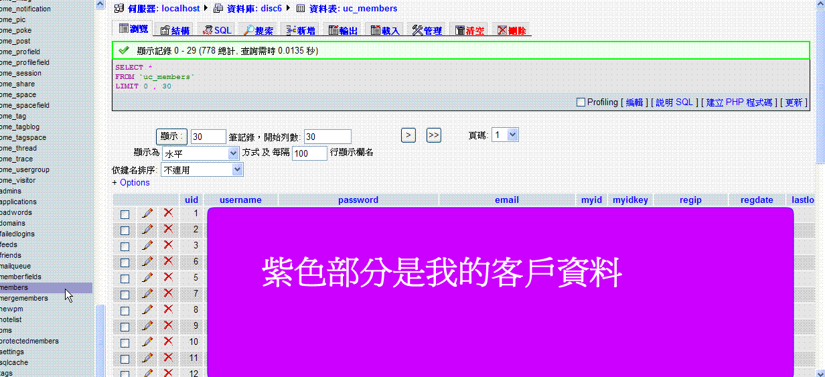Check the box for row uid 1
Screen dimensions: 825x377
click(125, 214)
